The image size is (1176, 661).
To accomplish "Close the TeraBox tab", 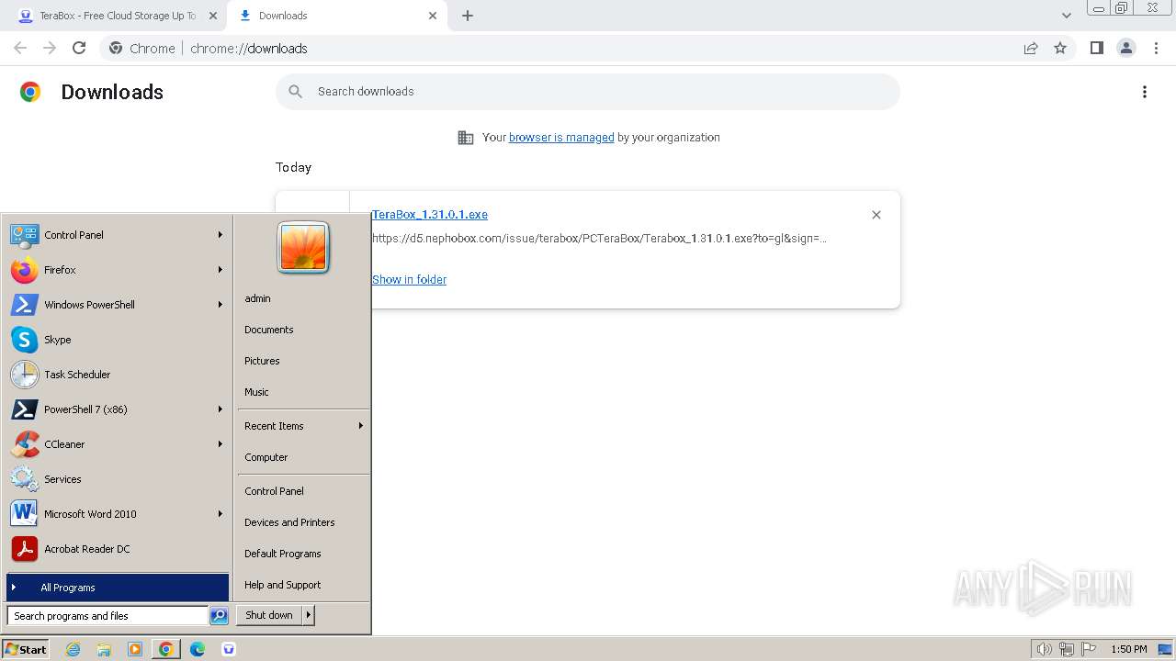I will pyautogui.click(x=213, y=16).
